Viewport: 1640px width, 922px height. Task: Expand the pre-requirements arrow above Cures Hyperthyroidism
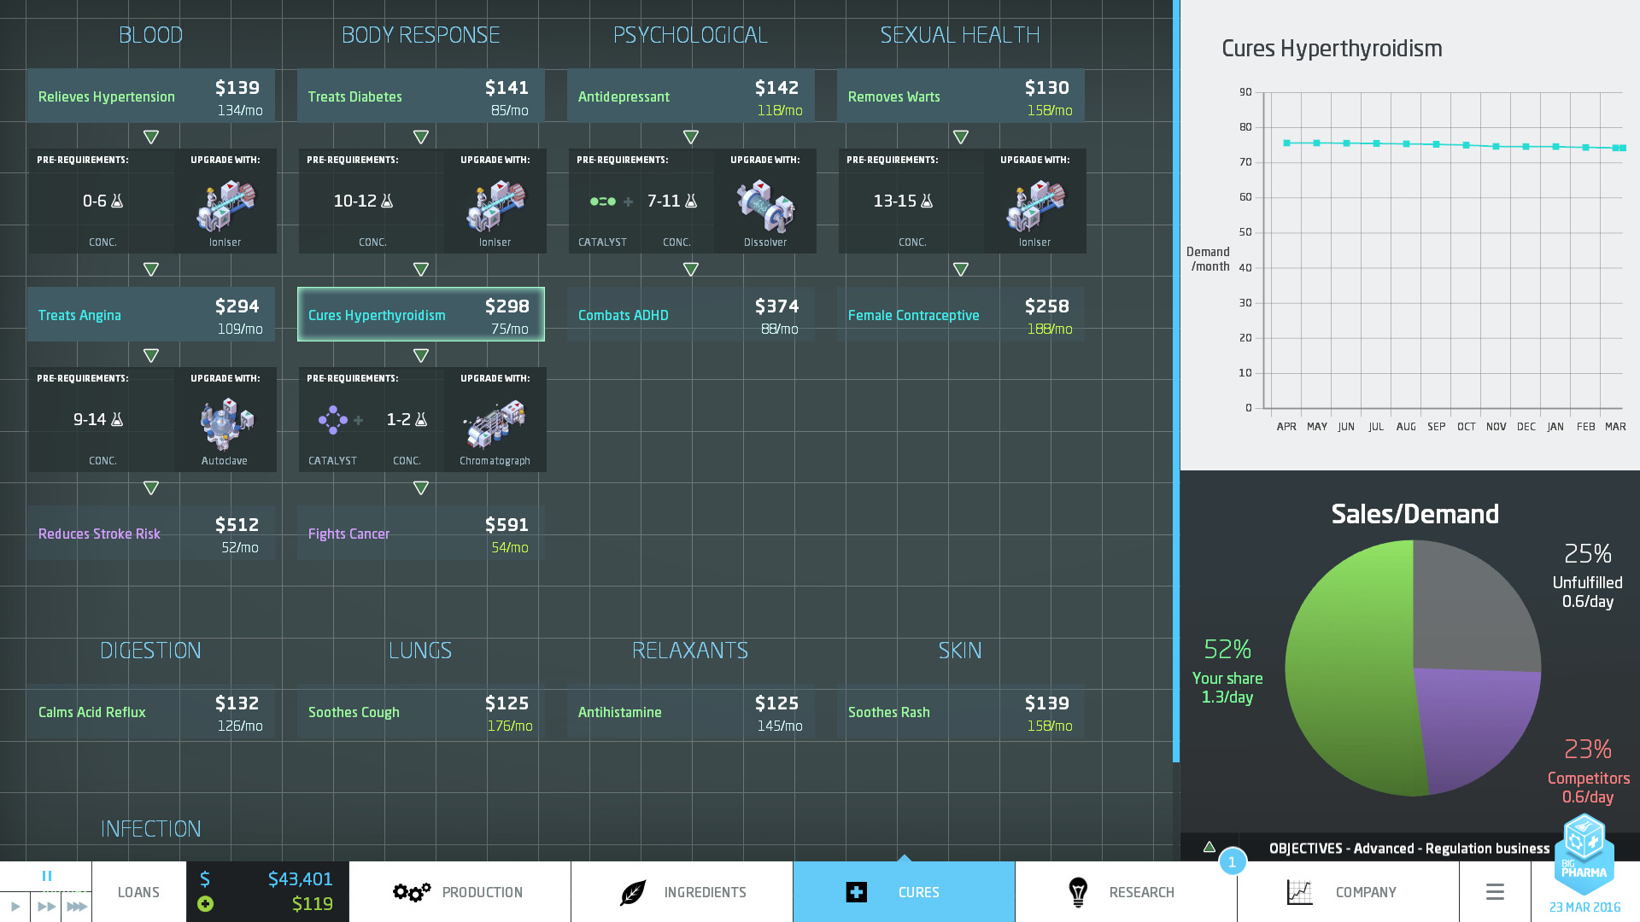(x=421, y=268)
